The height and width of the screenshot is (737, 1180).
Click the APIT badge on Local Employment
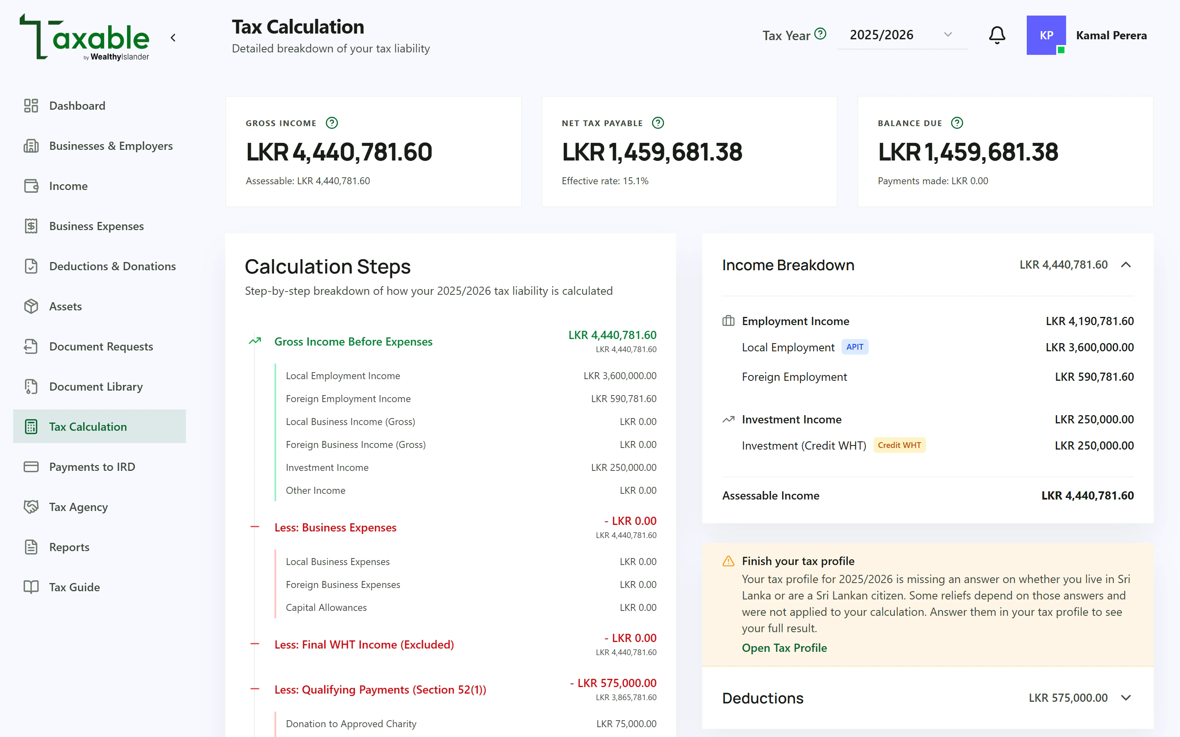click(855, 347)
